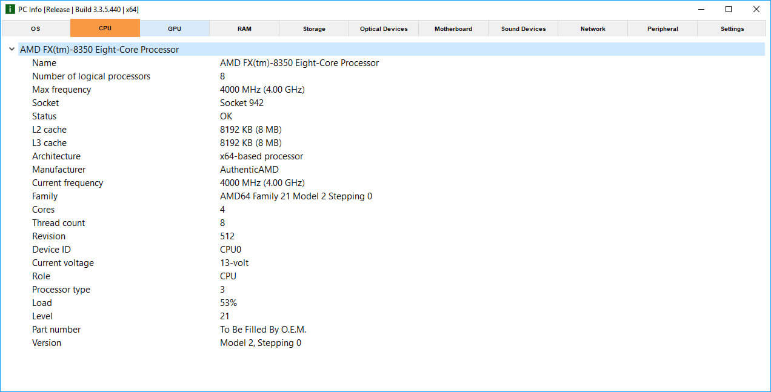The height and width of the screenshot is (392, 771).
Task: View the Storage tab
Action: coord(313,28)
